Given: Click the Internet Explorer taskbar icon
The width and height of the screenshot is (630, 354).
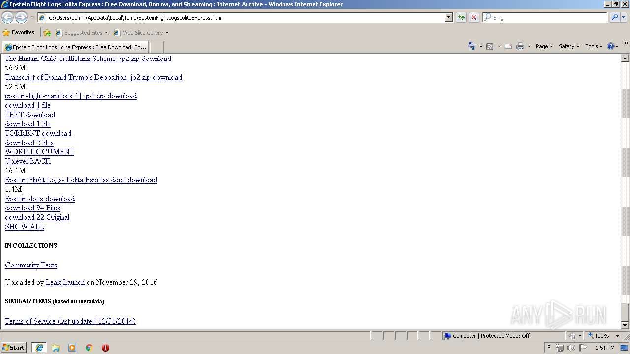Looking at the screenshot, I should point(39,348).
